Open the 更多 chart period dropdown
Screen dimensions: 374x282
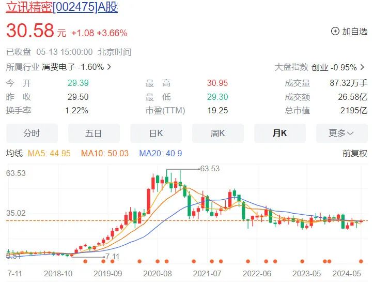point(342,133)
